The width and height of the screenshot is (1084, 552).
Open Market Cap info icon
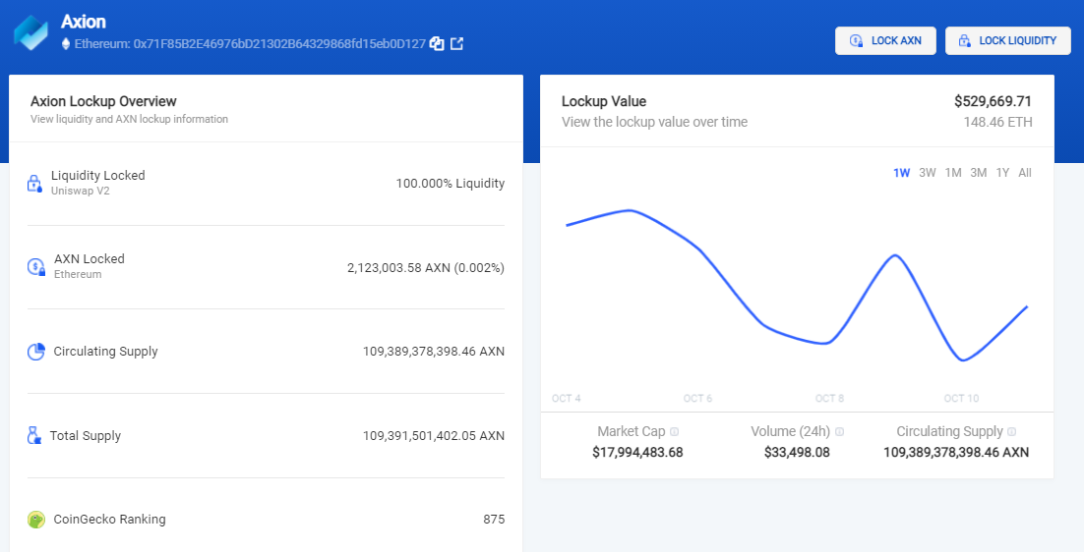[x=674, y=432]
